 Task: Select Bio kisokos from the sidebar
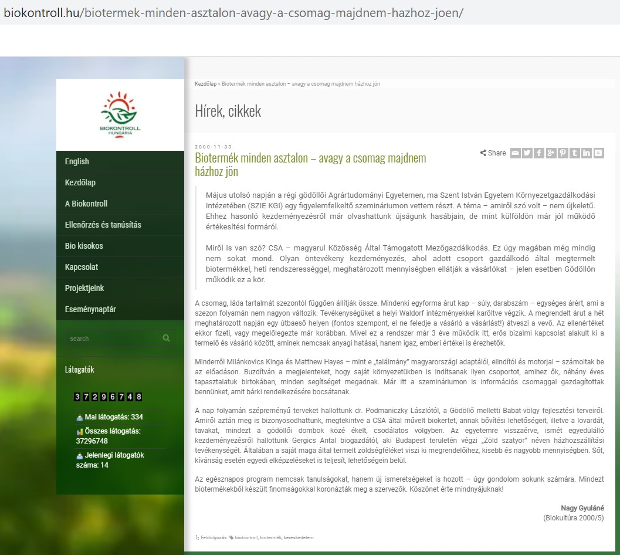(84, 246)
